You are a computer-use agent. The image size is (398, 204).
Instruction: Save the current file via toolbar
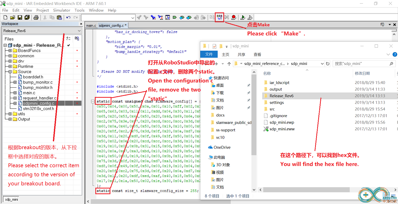(20, 18)
